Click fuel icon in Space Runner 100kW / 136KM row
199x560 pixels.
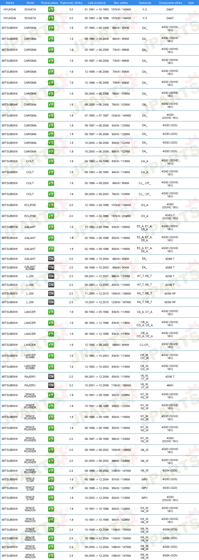51,450
